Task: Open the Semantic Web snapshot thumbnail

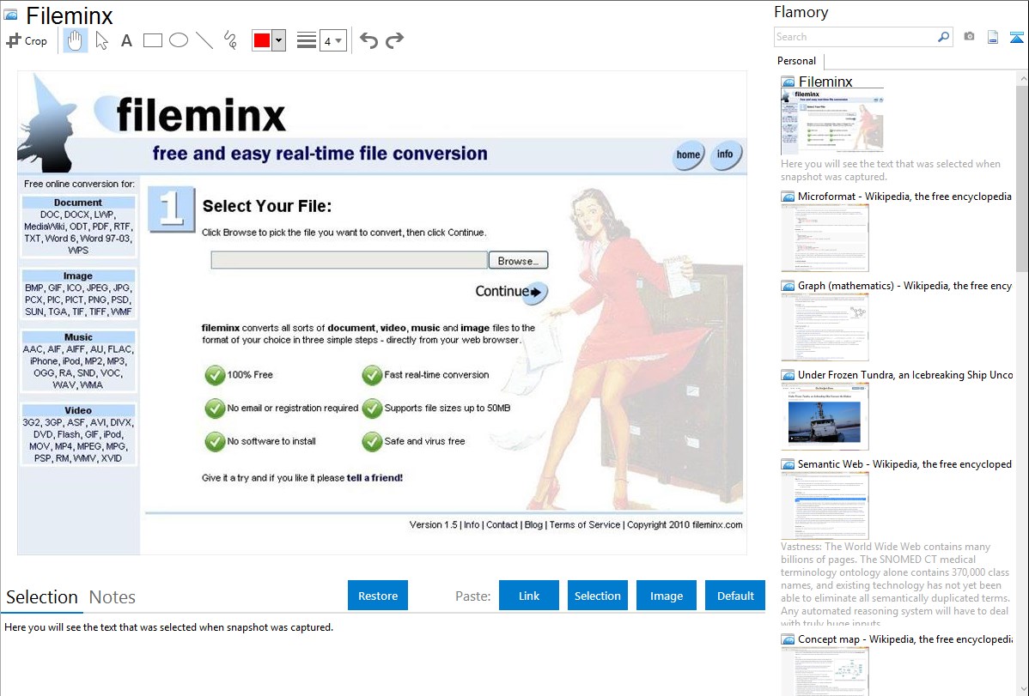Action: [x=825, y=505]
